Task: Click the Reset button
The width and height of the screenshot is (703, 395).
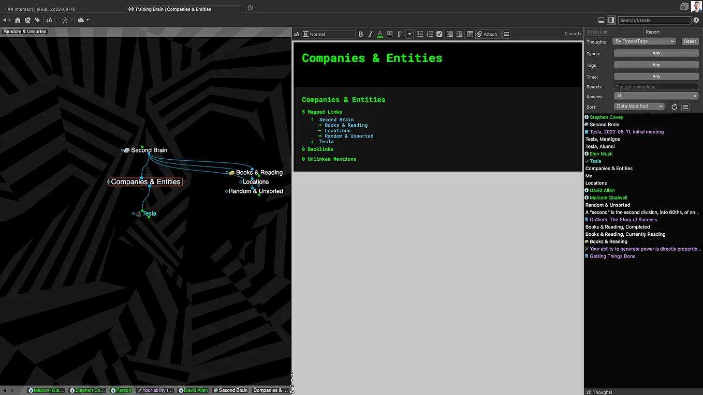Action: click(690, 41)
